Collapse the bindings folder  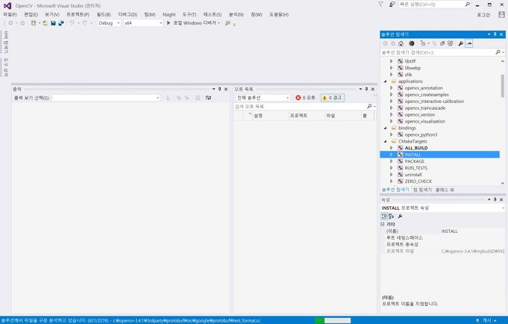tap(386, 128)
